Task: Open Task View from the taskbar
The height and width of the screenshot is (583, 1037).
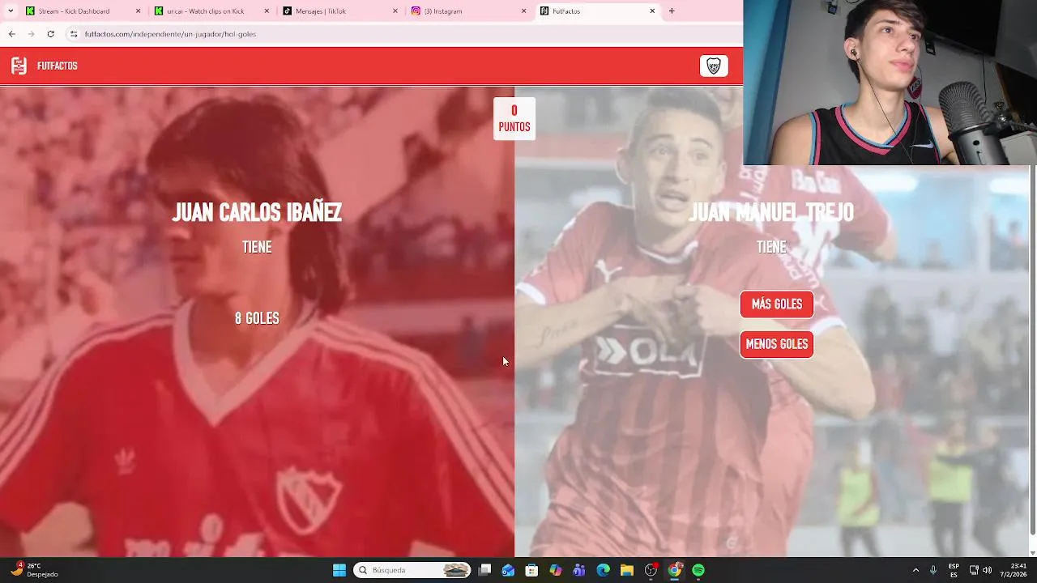Action: tap(484, 570)
